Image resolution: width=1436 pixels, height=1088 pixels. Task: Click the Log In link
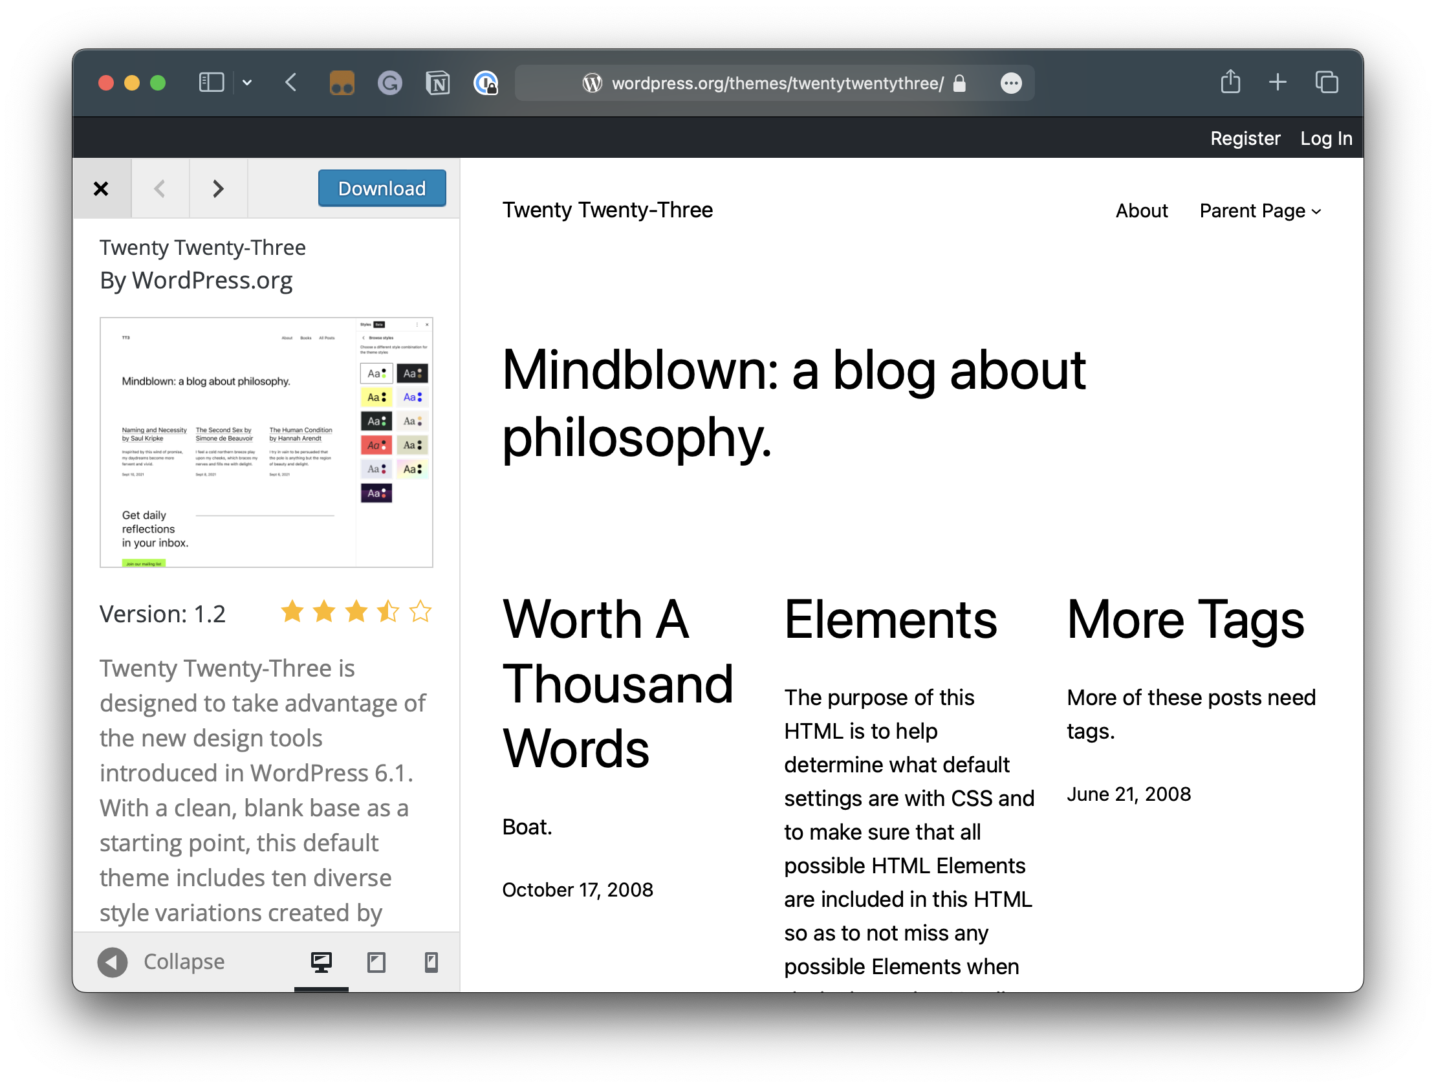click(1325, 138)
